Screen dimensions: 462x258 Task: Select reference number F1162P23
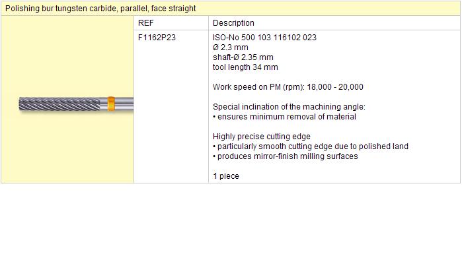pos(157,38)
